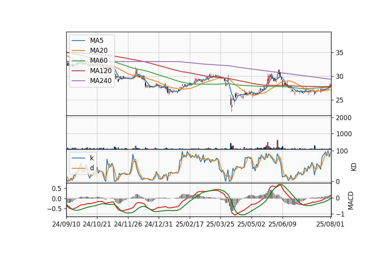This screenshot has height=264, width=368.
Task: Click the d legend label in KD panel
Action: [92, 168]
